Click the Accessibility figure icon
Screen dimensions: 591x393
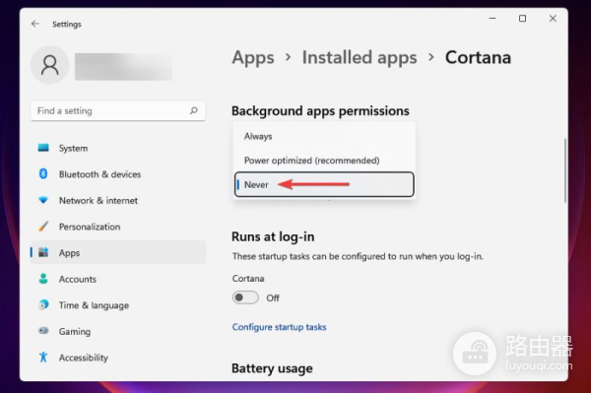point(43,357)
